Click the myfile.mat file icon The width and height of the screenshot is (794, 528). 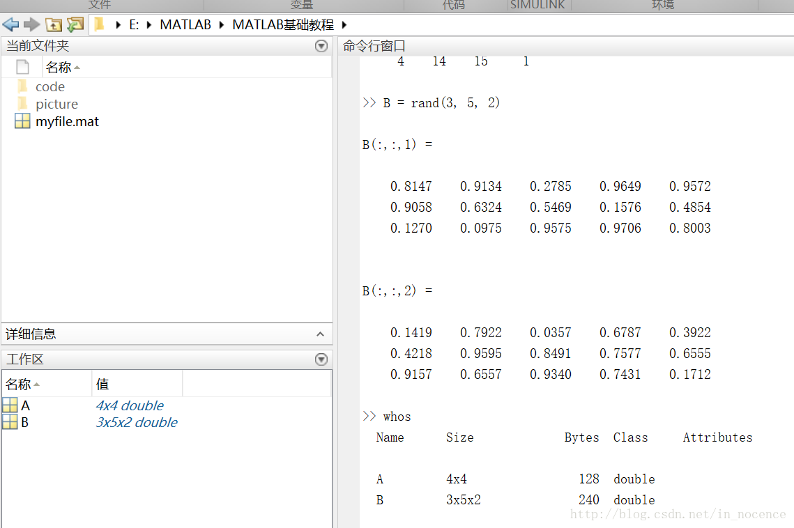pos(22,121)
